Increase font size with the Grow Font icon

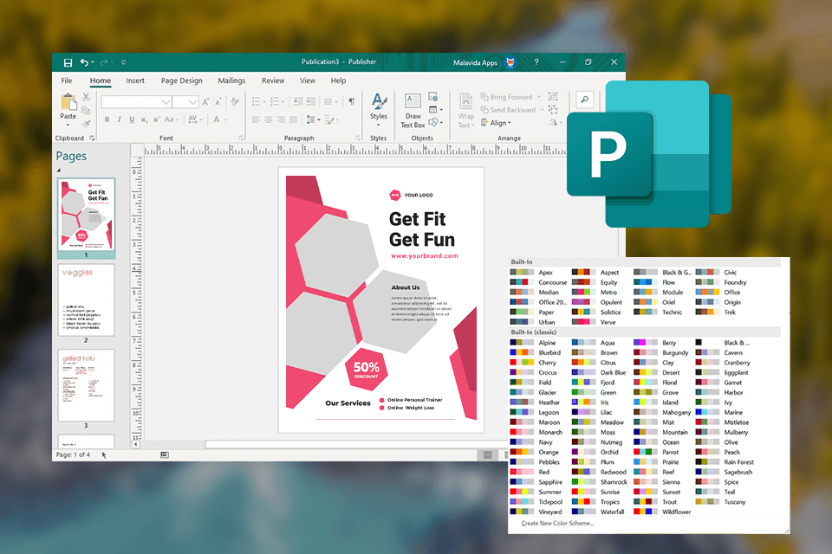[x=205, y=102]
